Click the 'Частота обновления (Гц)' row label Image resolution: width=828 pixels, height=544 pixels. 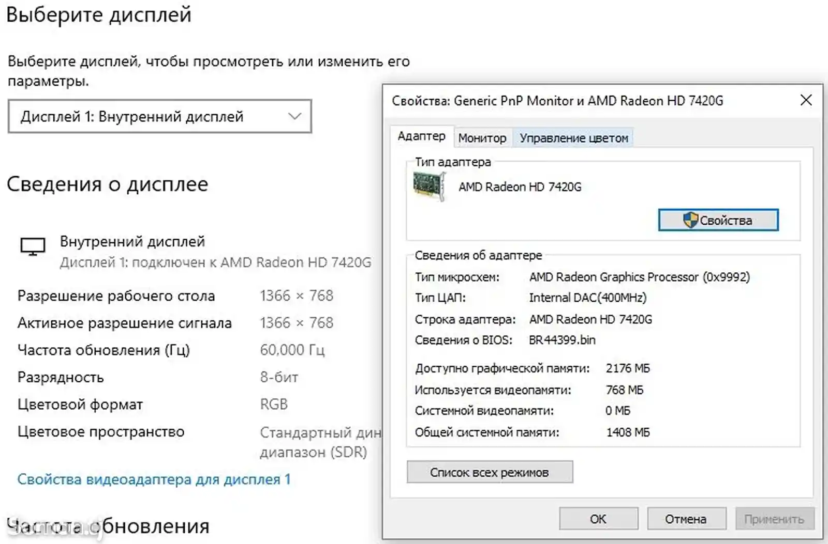(104, 350)
